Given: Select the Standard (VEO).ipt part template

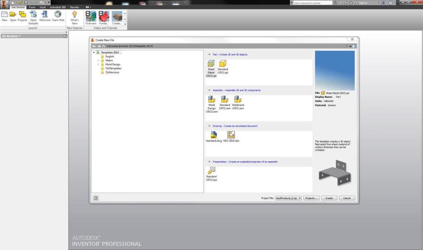Looking at the screenshot, I should point(223,67).
